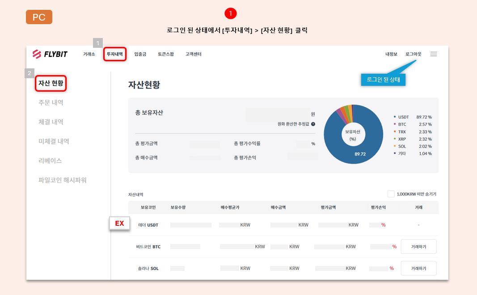Open 주문 내역 from the sidebar
Screen dimensions: 477x295
point(51,102)
